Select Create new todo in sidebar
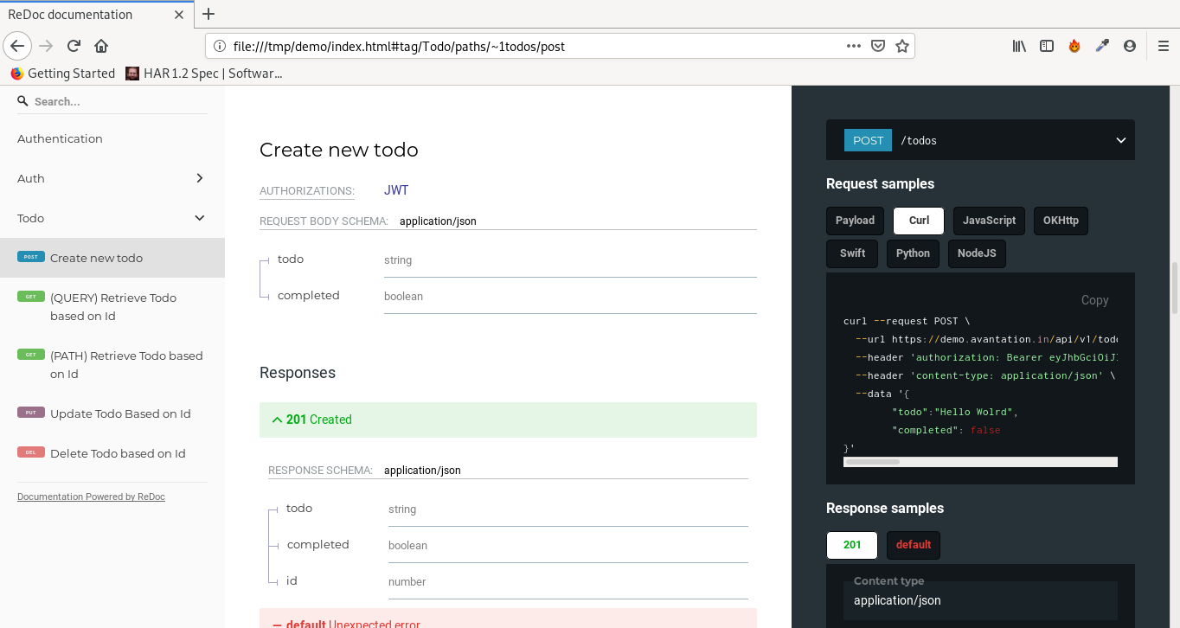1180x628 pixels. [x=112, y=258]
